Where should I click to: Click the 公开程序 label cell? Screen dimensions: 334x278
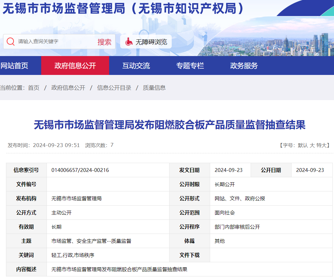[190, 227]
